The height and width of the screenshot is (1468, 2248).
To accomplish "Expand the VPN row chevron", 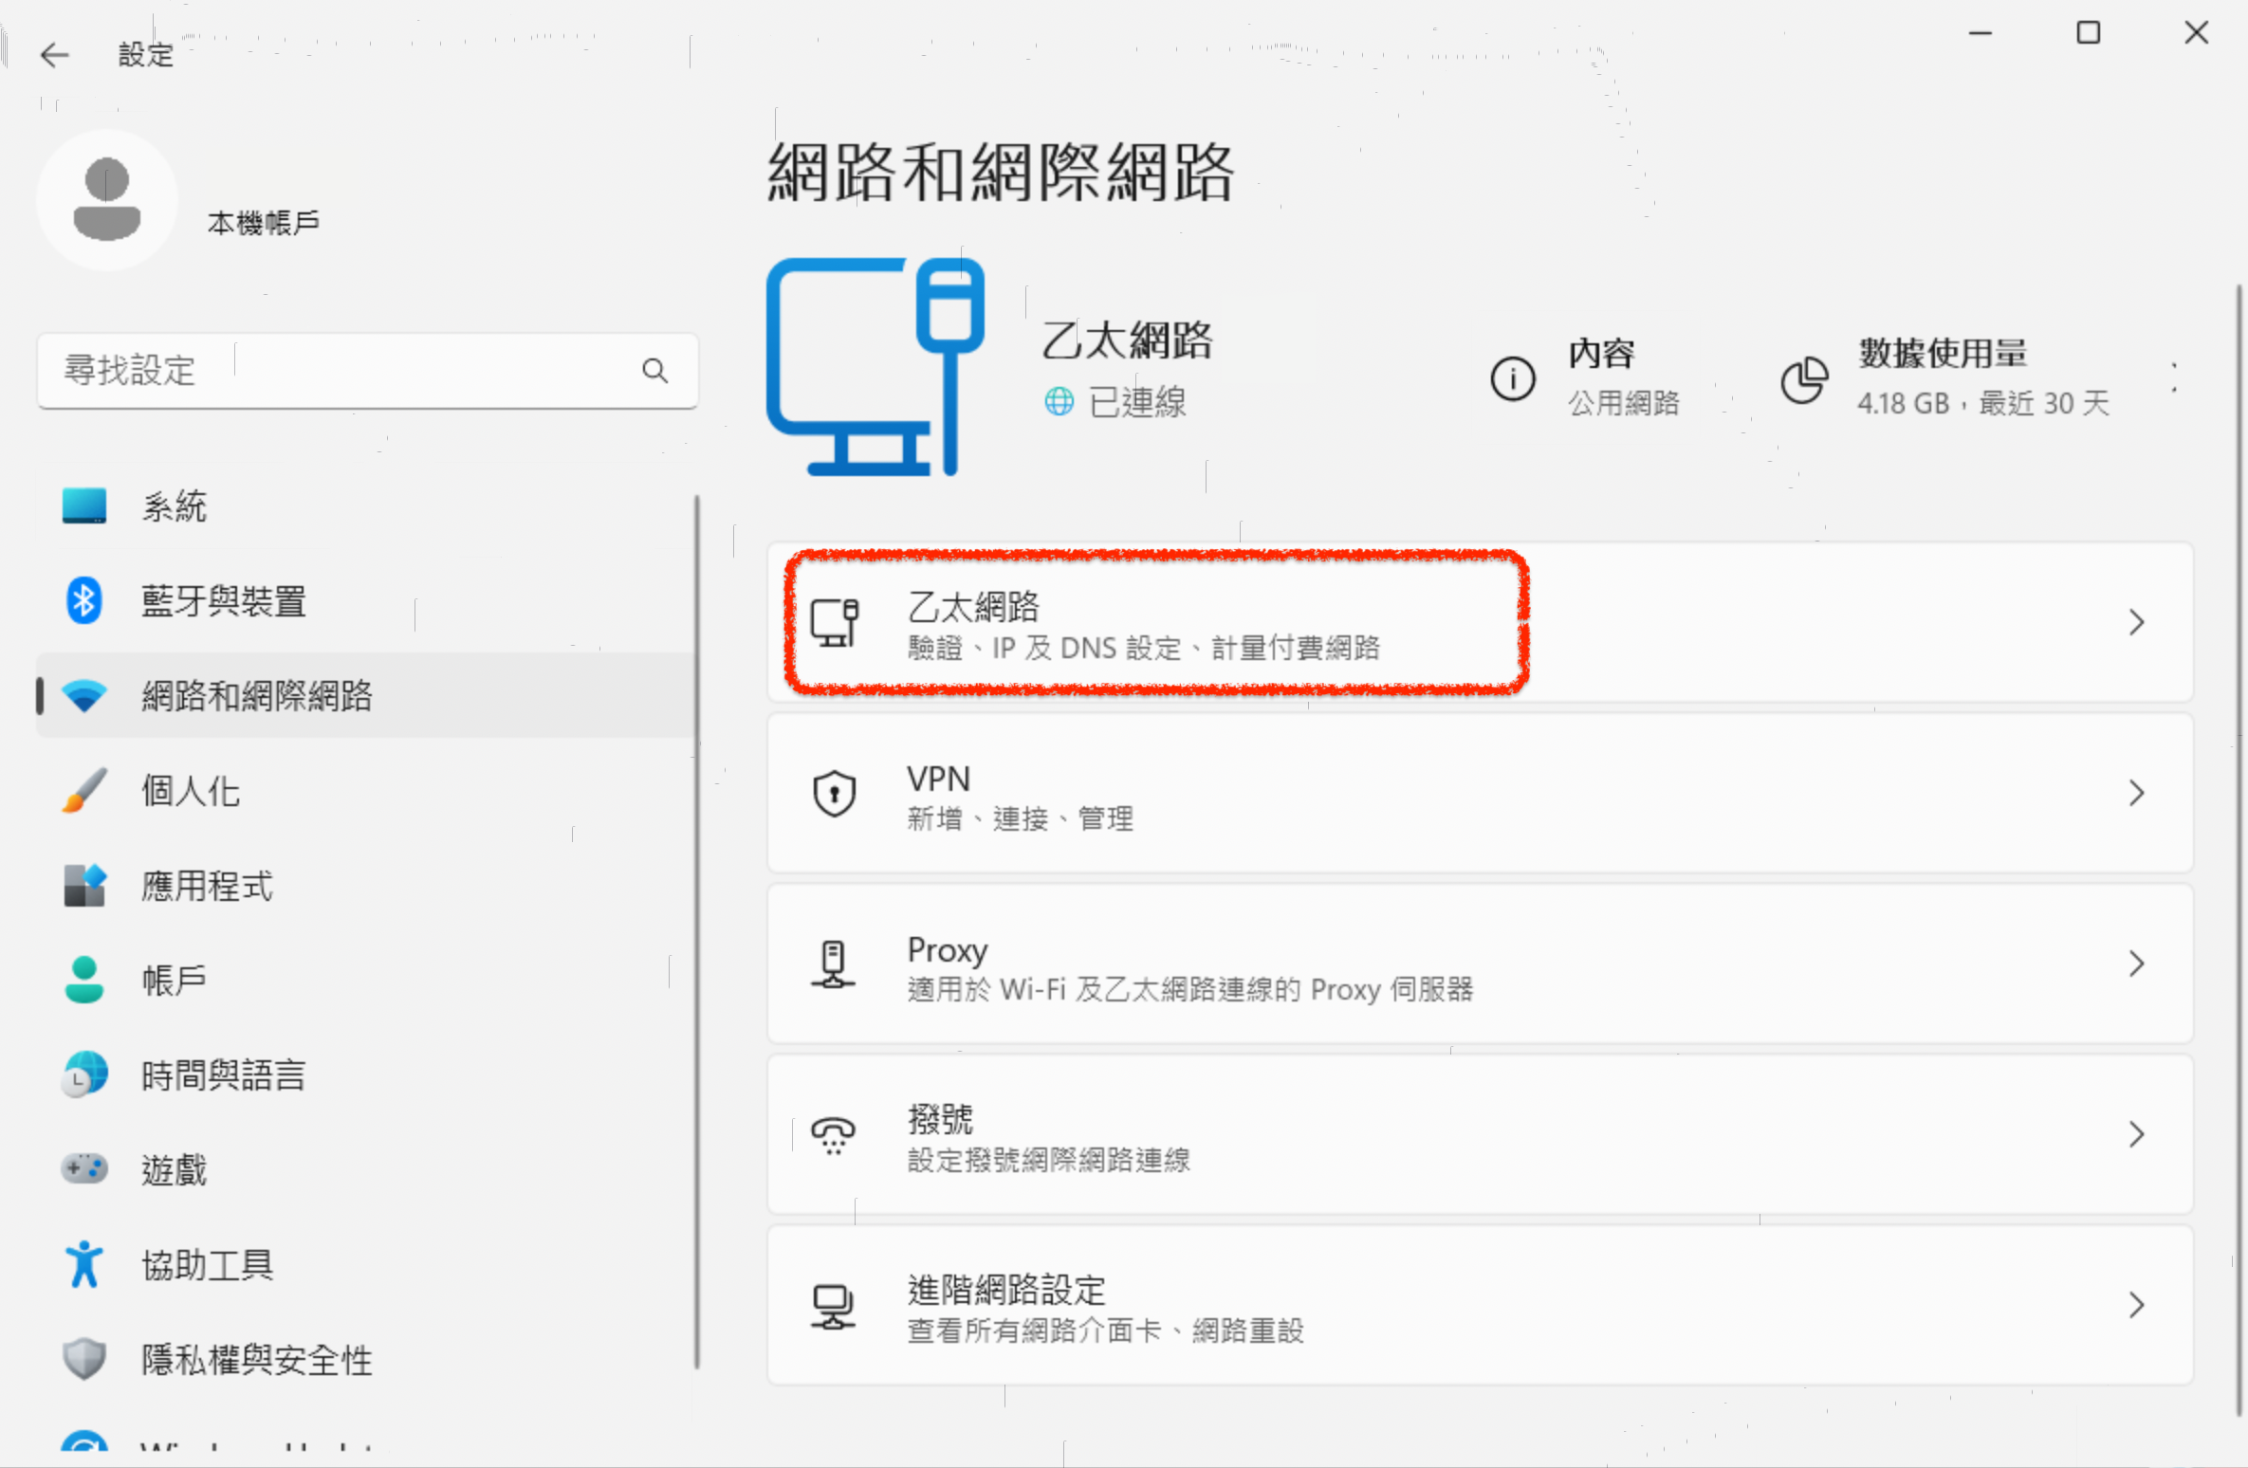I will [2135, 794].
